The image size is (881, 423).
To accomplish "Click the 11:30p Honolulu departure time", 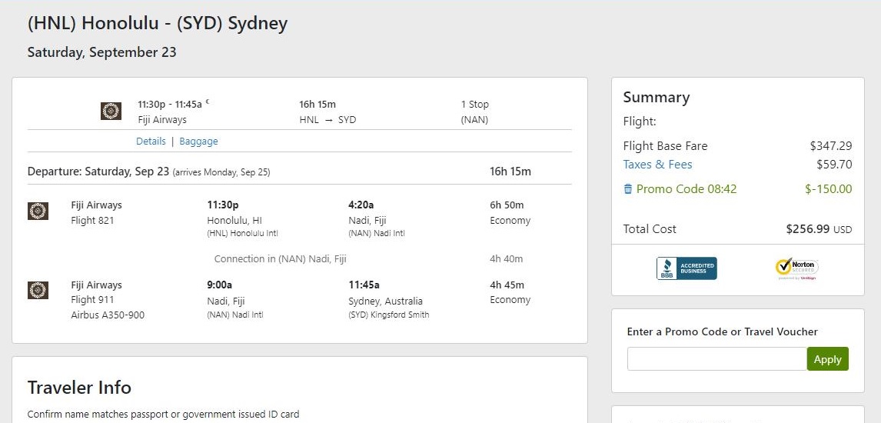I will pyautogui.click(x=222, y=205).
